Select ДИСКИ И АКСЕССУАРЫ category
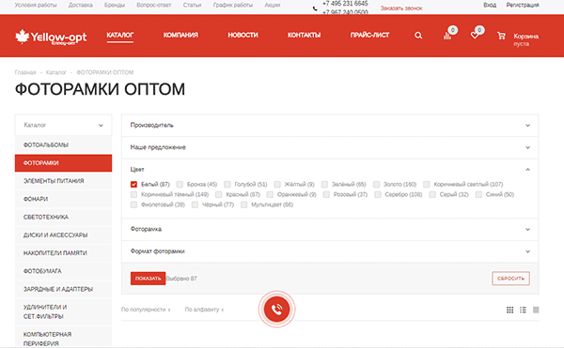564x348 pixels. 63,235
